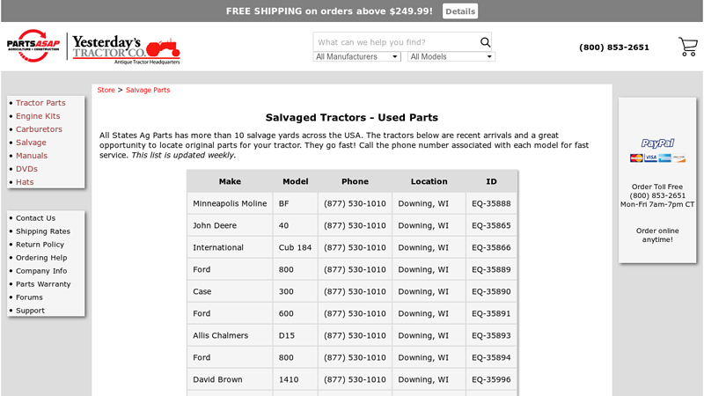Type in the search box field
The width and height of the screenshot is (704, 396).
[x=396, y=42]
